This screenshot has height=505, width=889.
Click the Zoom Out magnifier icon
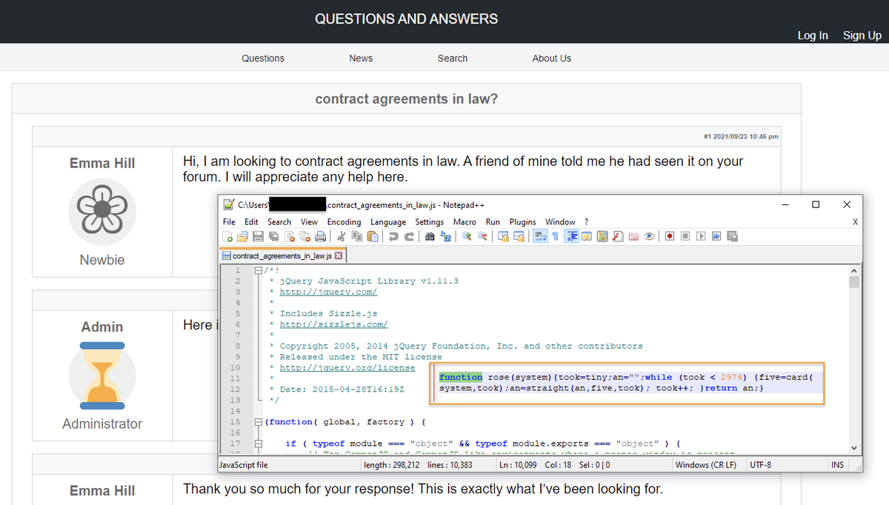482,236
